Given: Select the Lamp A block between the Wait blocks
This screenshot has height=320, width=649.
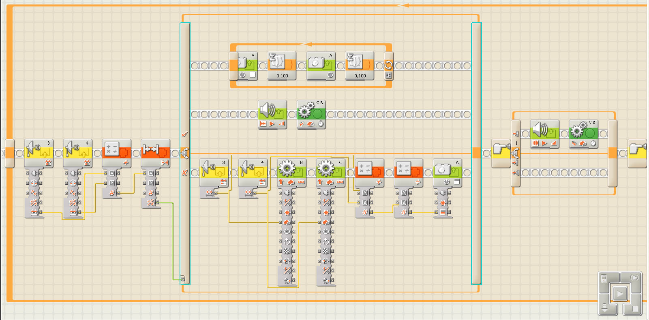Looking at the screenshot, I should tap(321, 66).
